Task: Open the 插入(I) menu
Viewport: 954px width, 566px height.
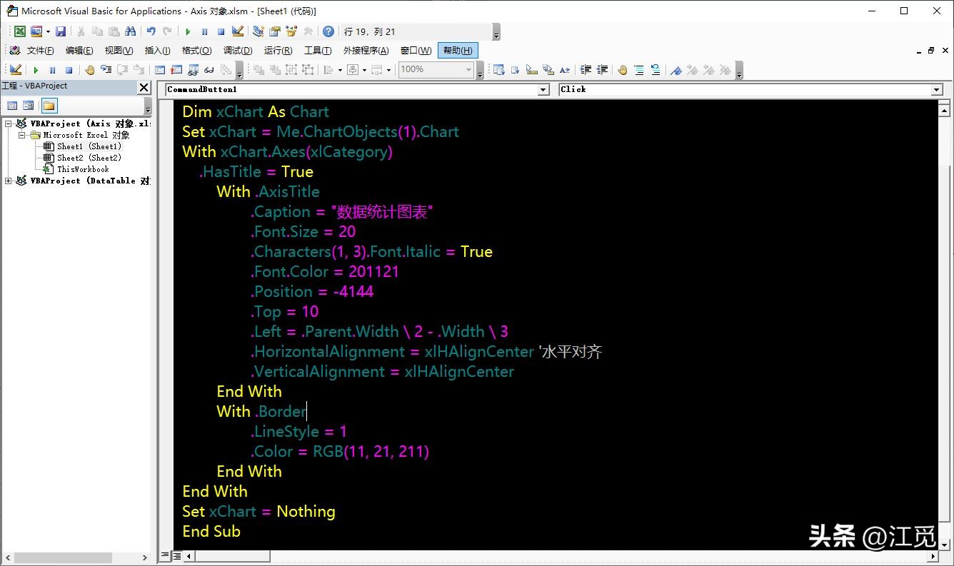Action: (157, 50)
